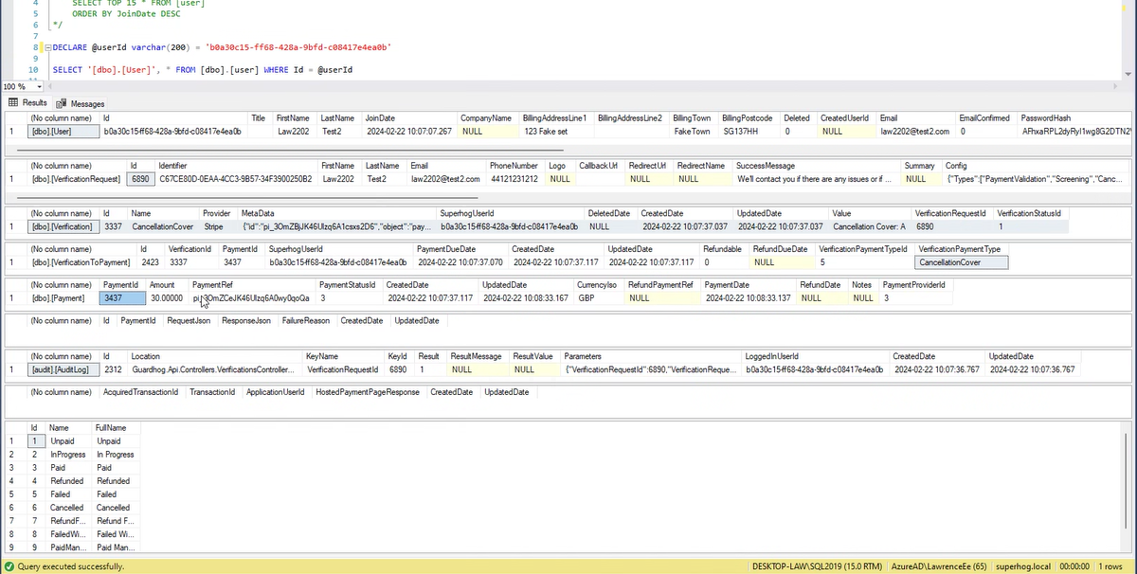Screen dimensions: 1137x574
Task: Click the superhog.local database status item
Action: click(x=1026, y=566)
